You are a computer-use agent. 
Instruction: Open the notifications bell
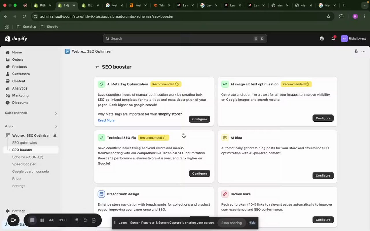click(333, 38)
